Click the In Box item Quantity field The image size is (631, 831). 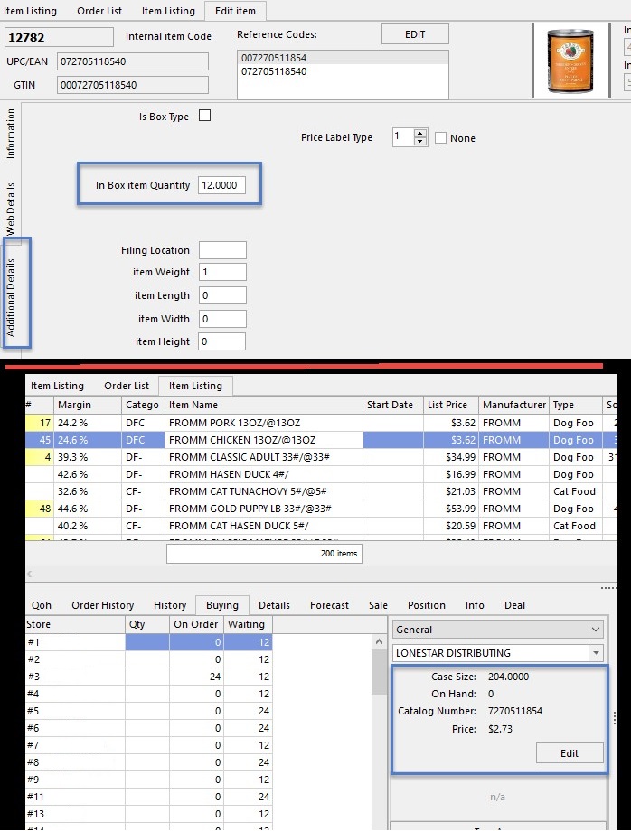(221, 185)
